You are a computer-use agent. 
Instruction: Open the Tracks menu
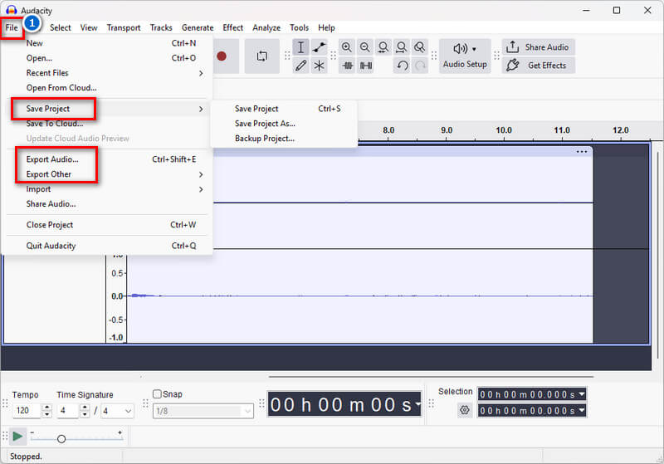click(x=161, y=28)
